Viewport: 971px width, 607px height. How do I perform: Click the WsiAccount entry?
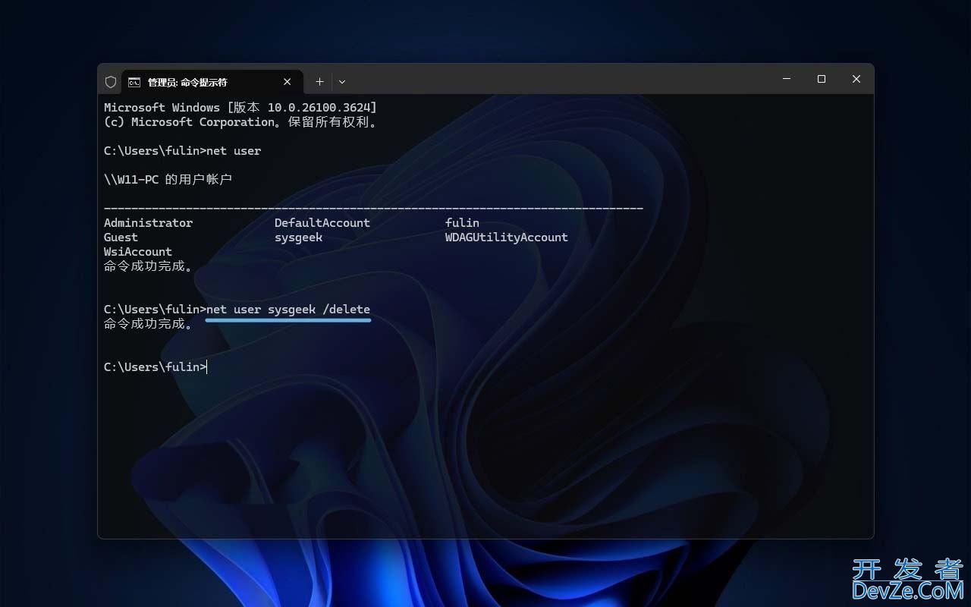click(138, 252)
